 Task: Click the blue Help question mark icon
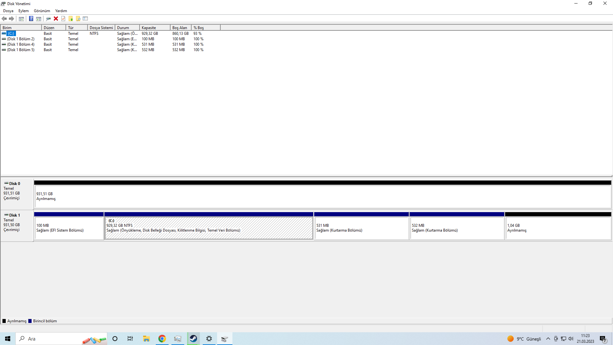tap(31, 19)
